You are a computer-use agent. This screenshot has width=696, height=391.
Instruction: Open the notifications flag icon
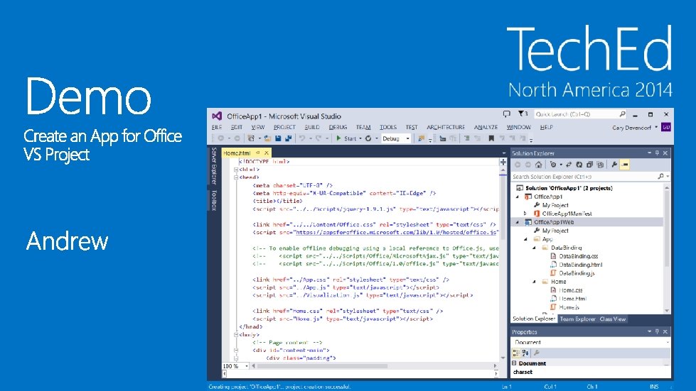[522, 114]
